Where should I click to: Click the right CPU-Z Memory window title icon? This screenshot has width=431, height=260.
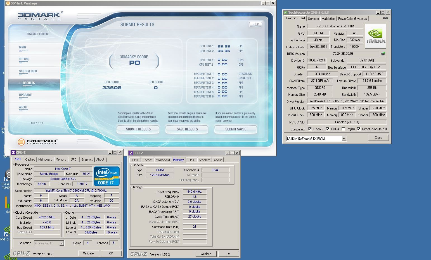tap(131, 153)
